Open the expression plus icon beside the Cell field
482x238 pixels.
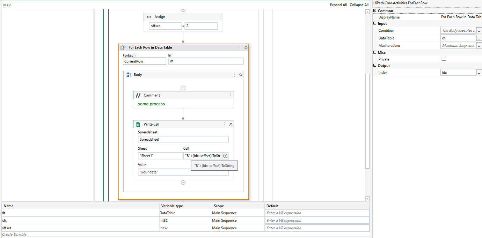click(225, 156)
